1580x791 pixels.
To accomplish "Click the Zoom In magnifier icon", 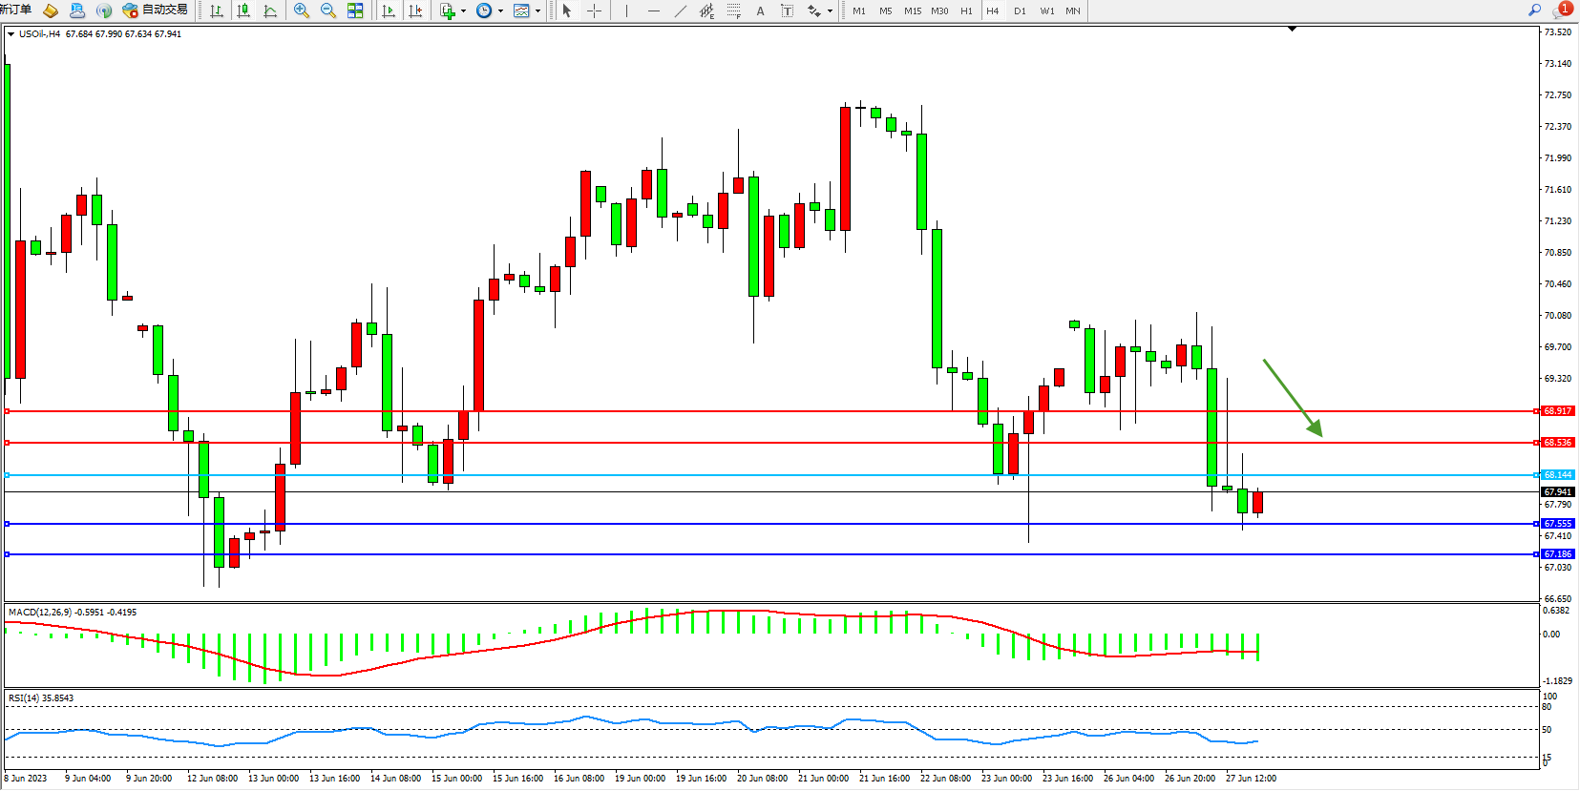I will tap(302, 10).
